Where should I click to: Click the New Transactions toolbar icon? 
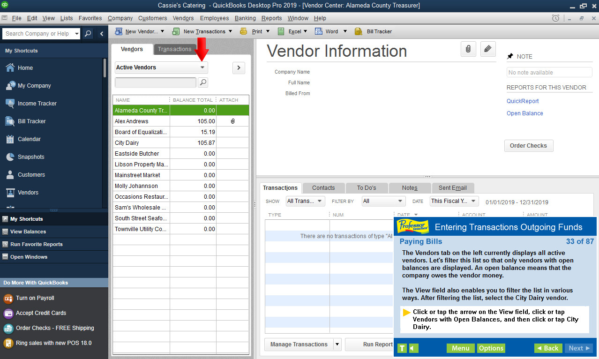point(202,31)
